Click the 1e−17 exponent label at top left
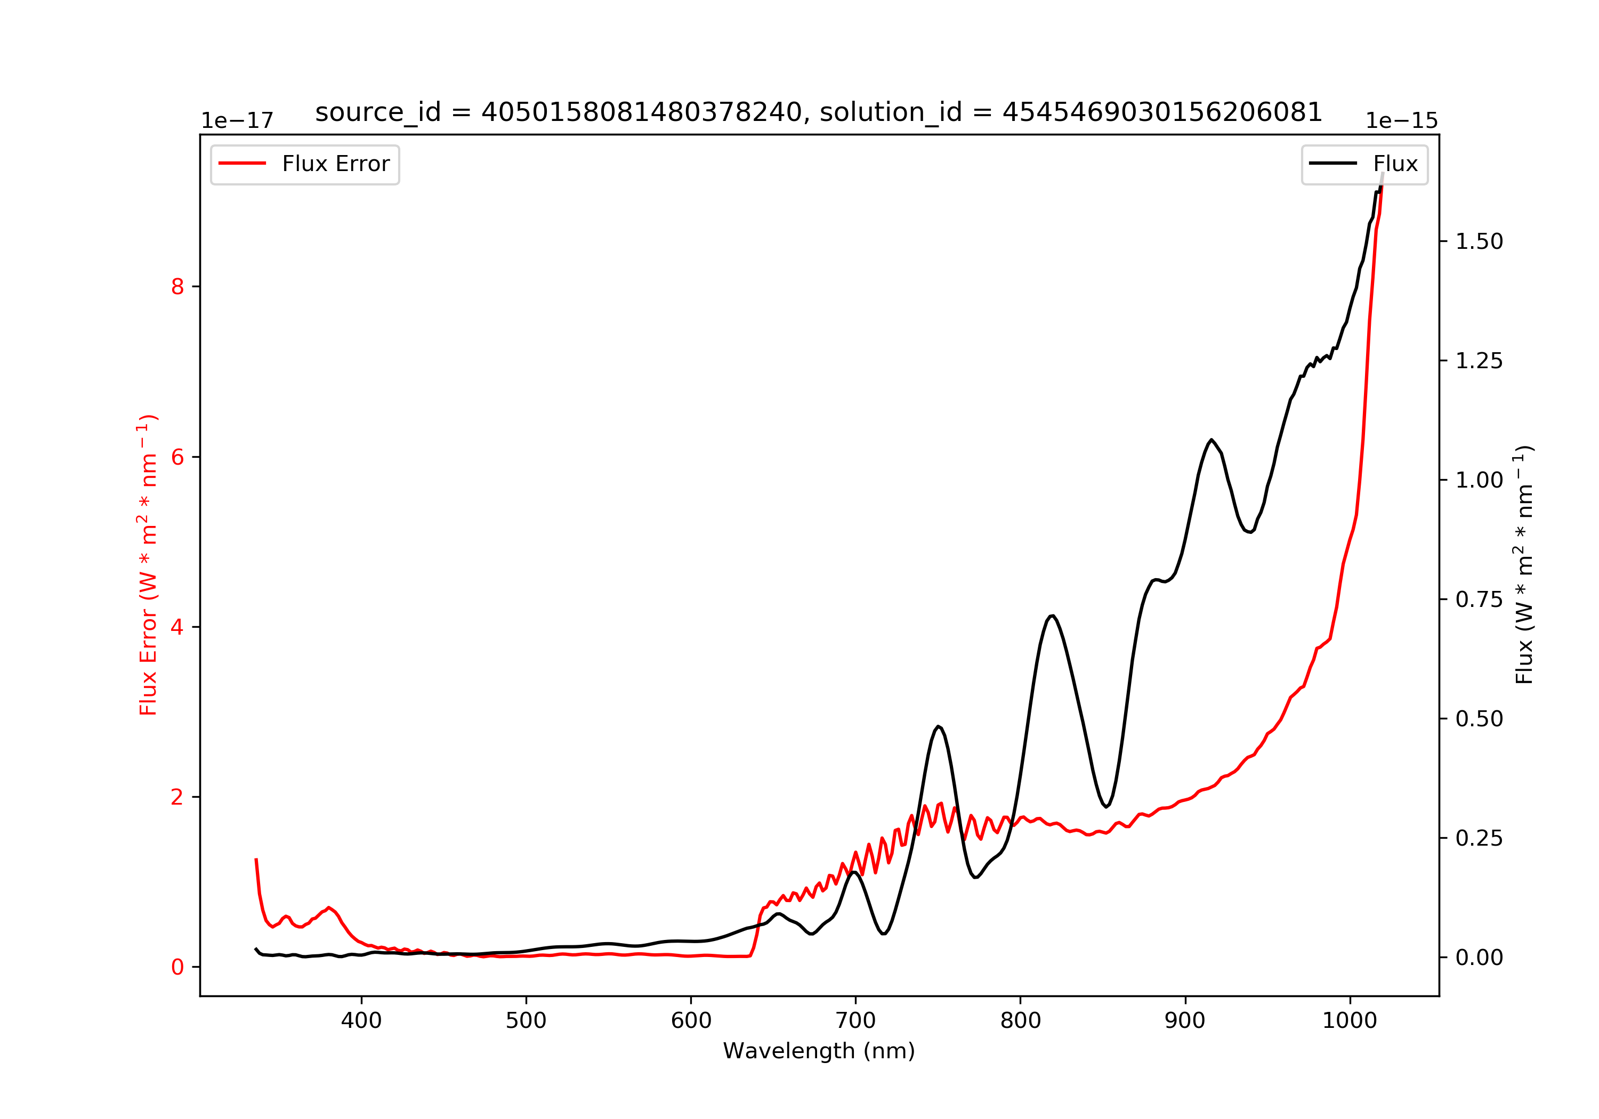1599x1119 pixels. pos(237,121)
